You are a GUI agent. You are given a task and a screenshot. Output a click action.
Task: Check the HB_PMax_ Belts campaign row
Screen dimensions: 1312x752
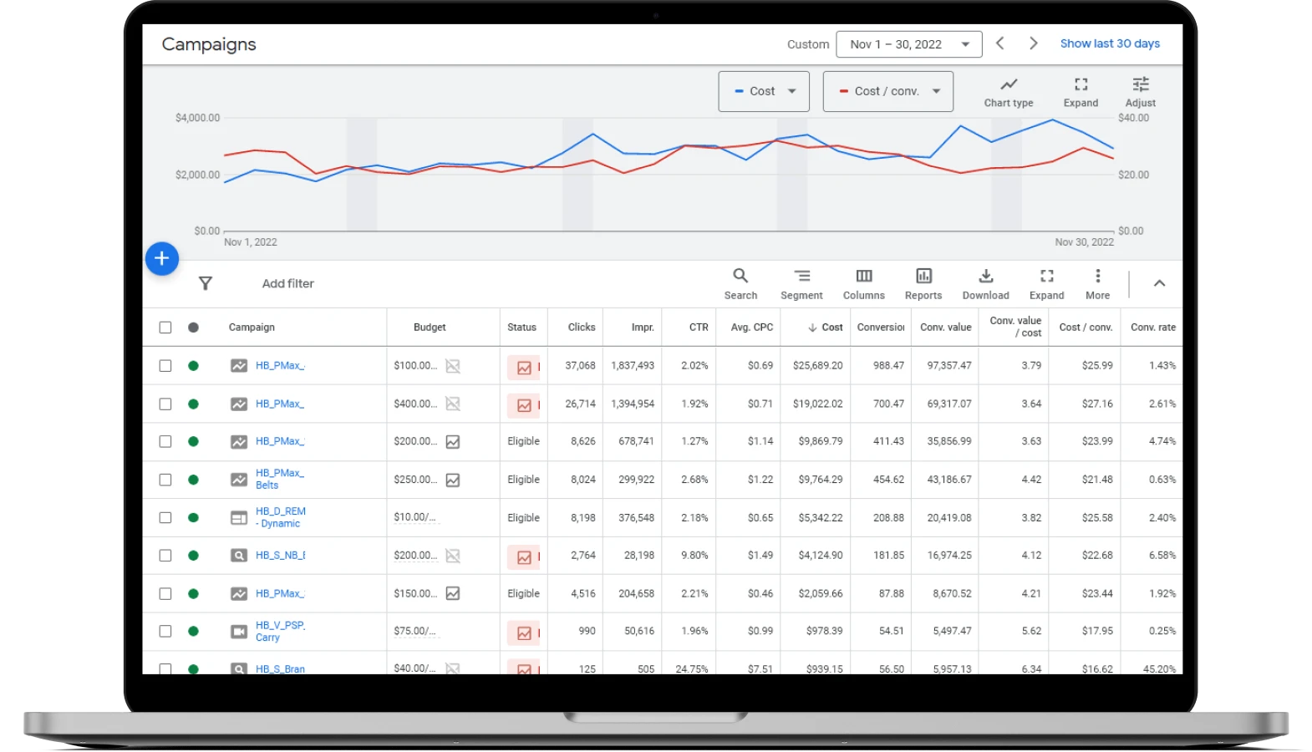point(165,480)
